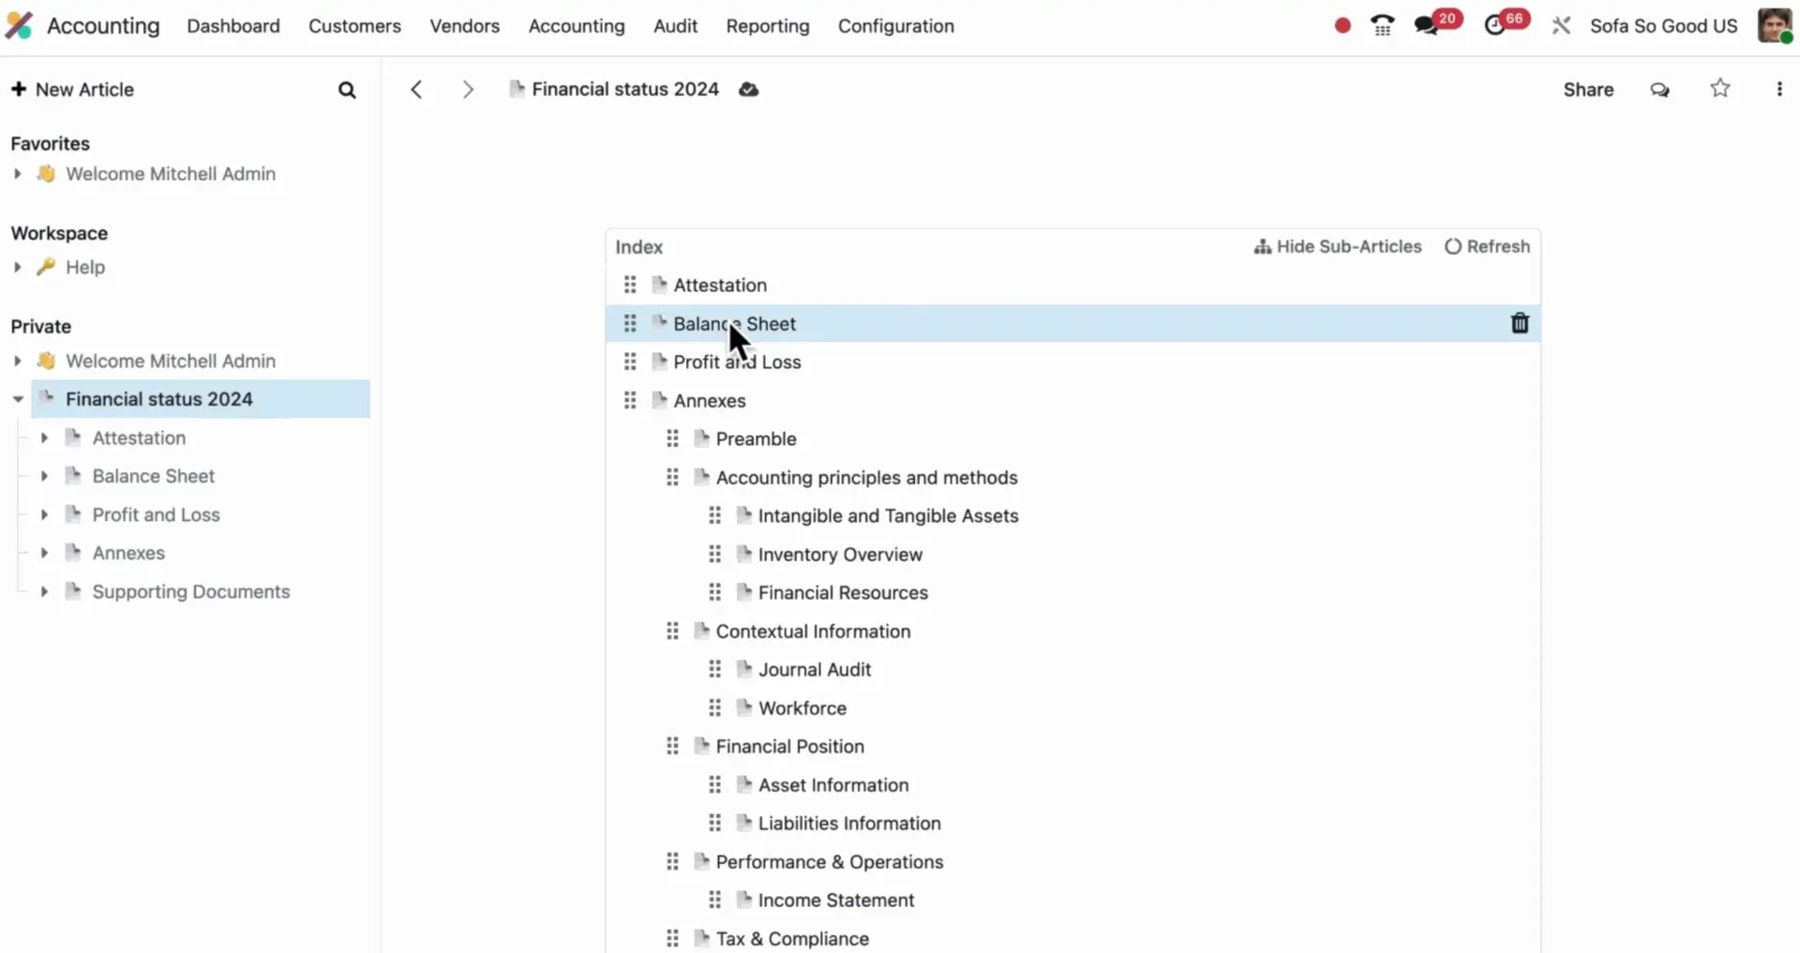
Task: Open the tools/developer icon in the top bar
Action: point(1561,25)
